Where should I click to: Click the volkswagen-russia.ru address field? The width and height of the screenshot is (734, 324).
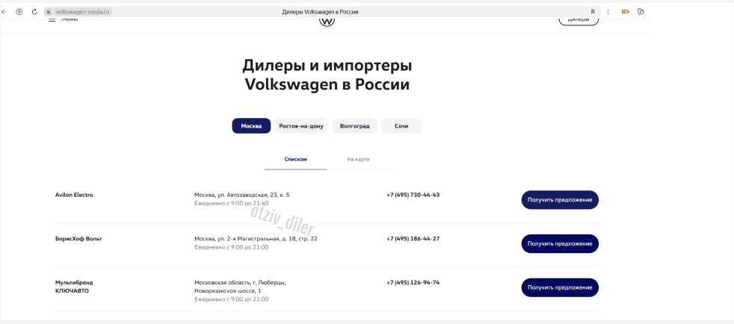click(83, 12)
